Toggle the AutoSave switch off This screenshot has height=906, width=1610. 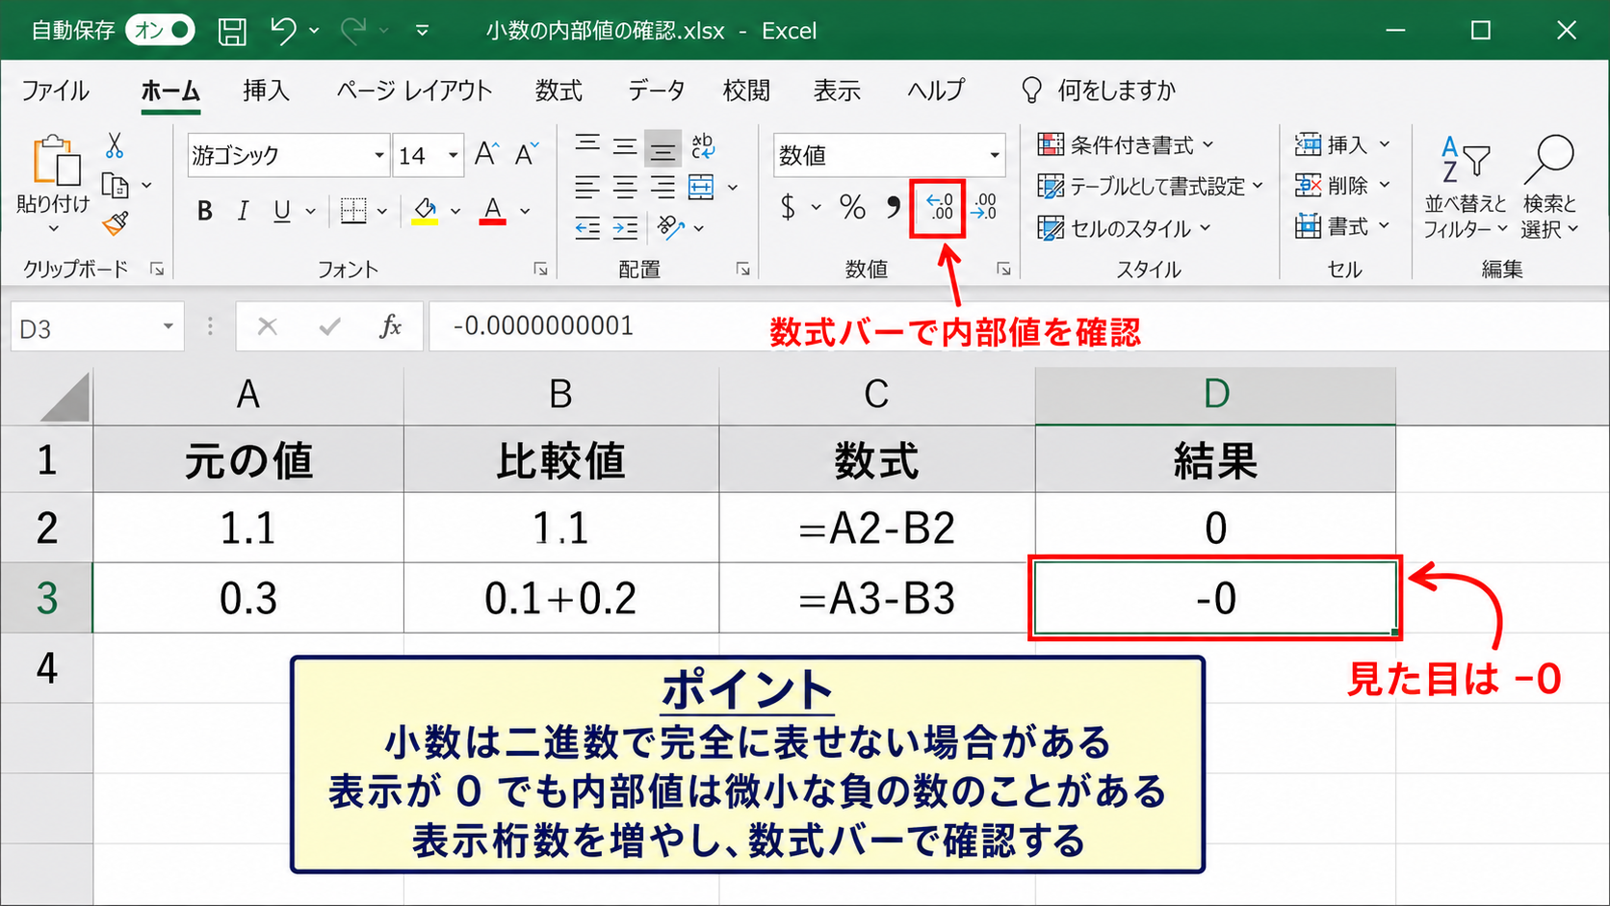[161, 31]
